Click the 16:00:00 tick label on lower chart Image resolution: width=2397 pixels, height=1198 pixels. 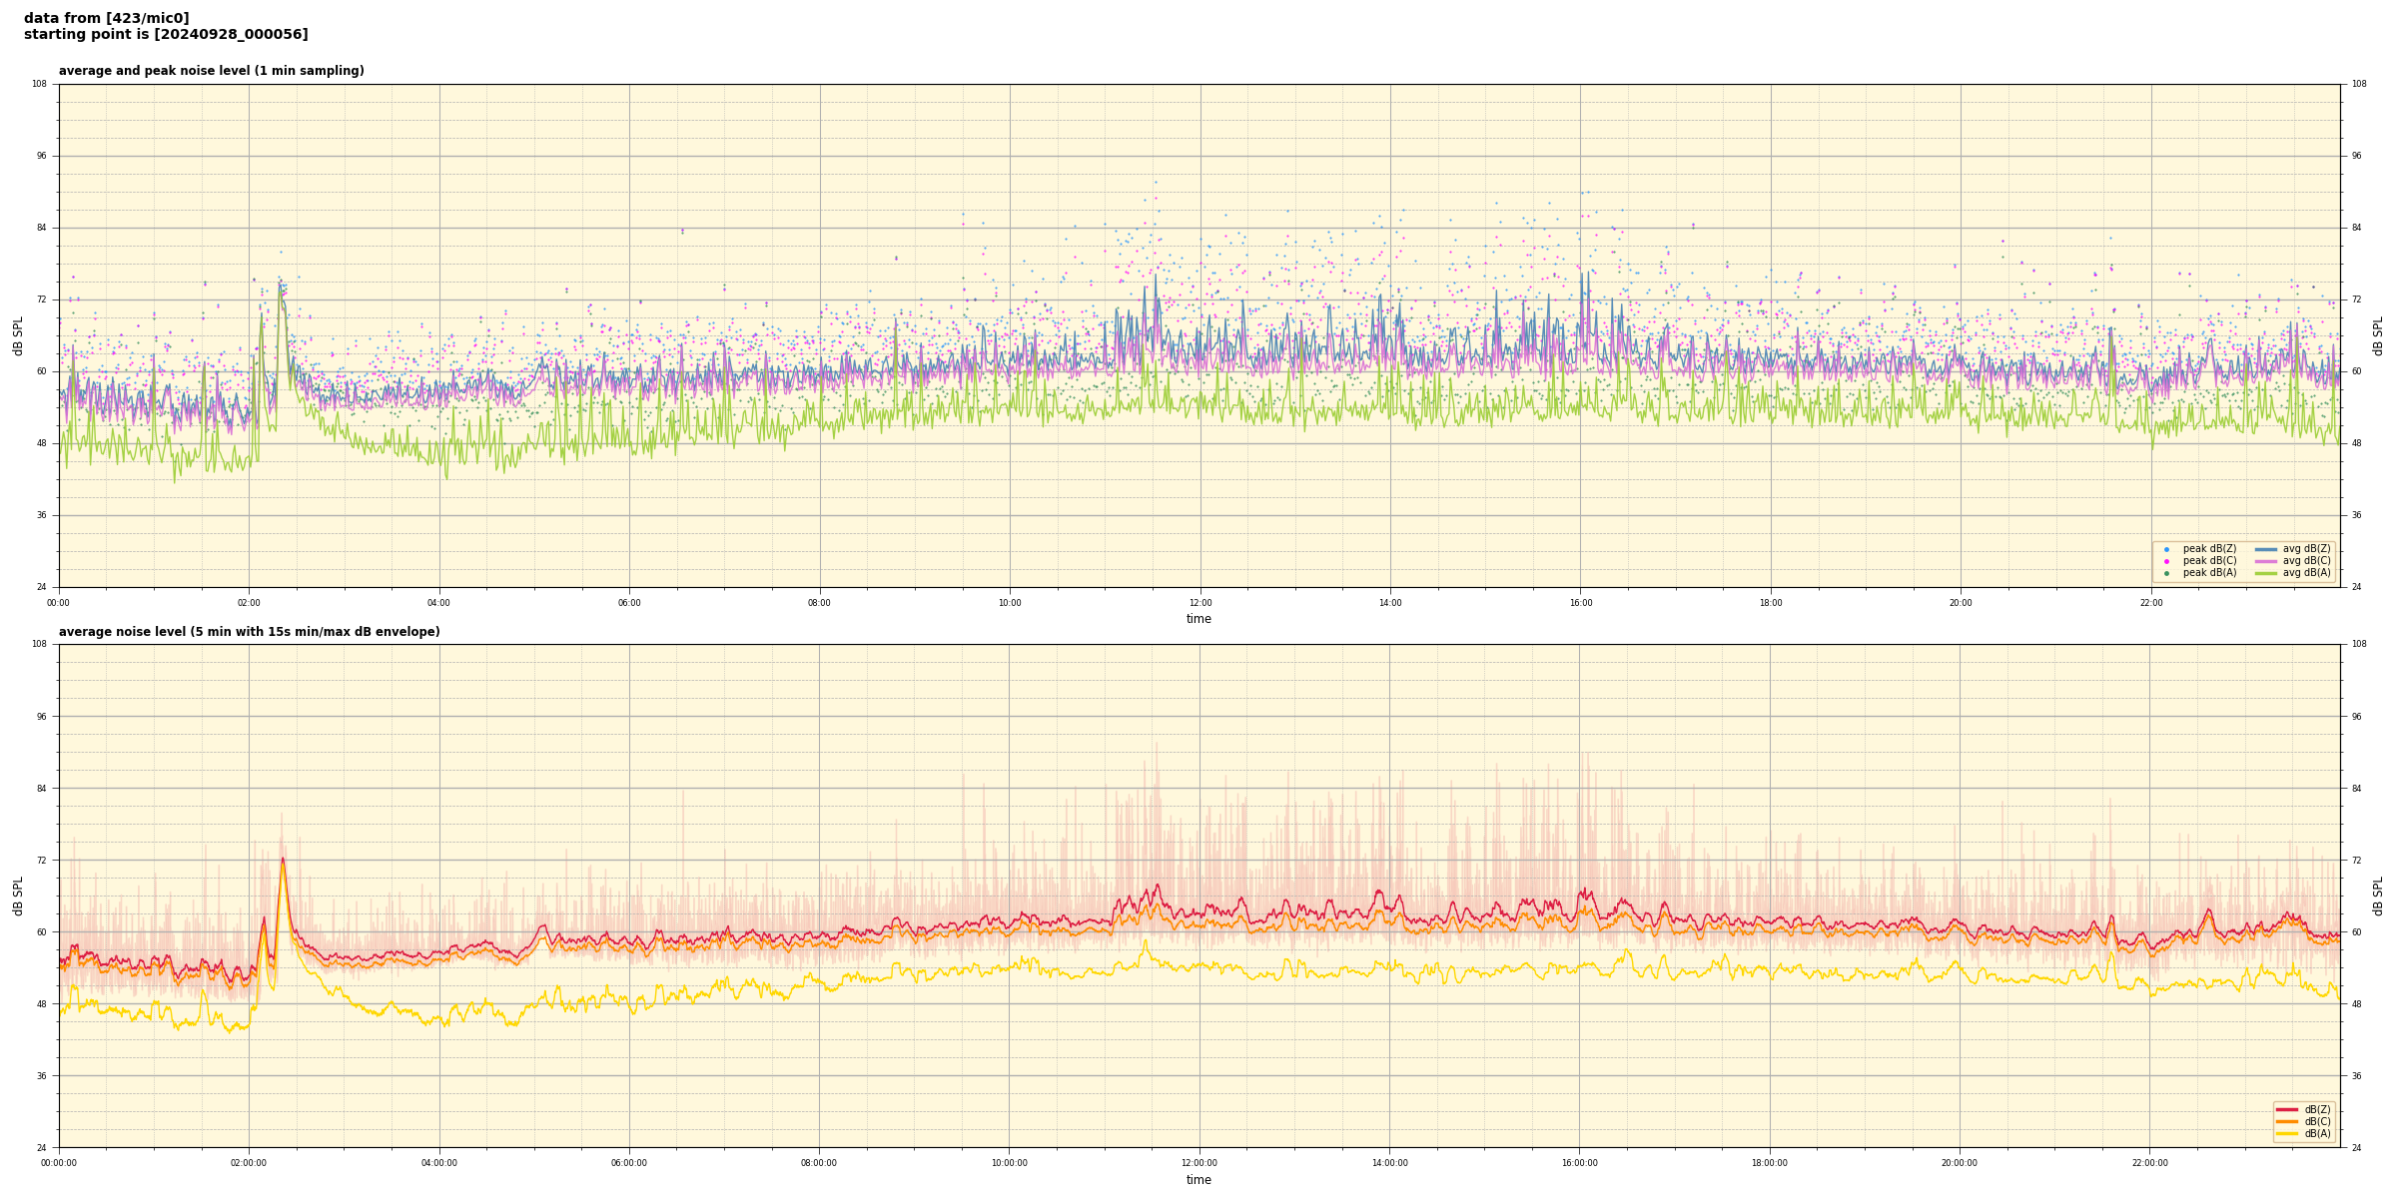point(1579,1163)
